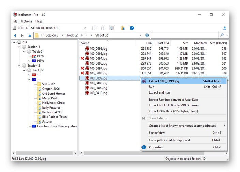Sort by the Modified column header
240x172 pixels.
[199, 43]
